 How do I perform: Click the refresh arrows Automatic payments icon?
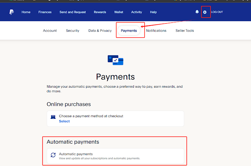tap(53, 155)
